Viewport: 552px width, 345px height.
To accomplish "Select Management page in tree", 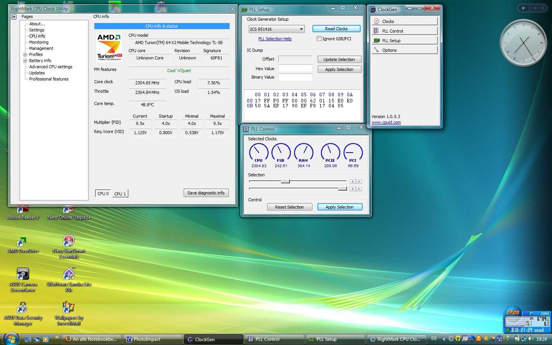I will (41, 48).
